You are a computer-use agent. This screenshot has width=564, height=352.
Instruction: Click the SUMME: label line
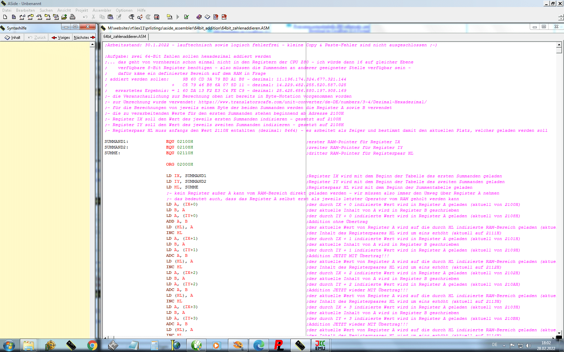tap(112, 153)
